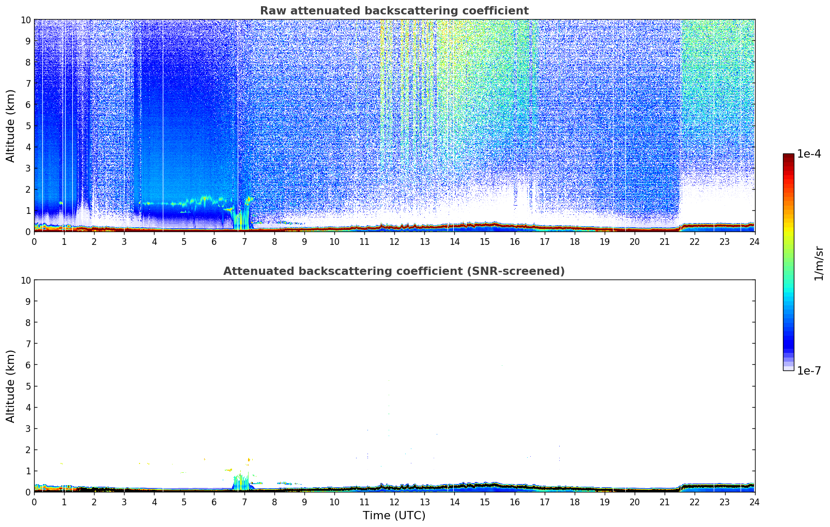Click the bottom plot 'Altitude (km)' label
This screenshot has width=830, height=527.
(11, 386)
